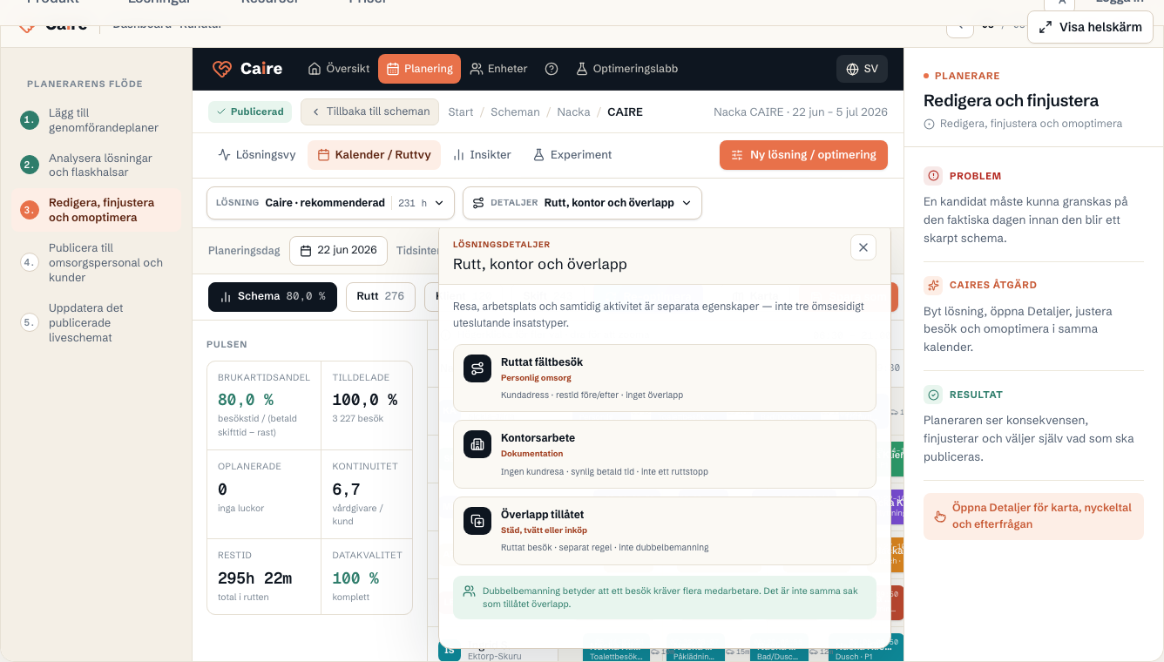The image size is (1164, 662).
Task: Open step 5 Uppdatera det publicerade liveschemat
Action: (x=96, y=322)
